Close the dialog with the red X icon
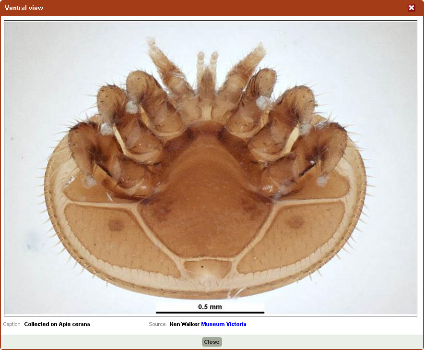Viewport: 424px width, 350px height. pyautogui.click(x=411, y=8)
